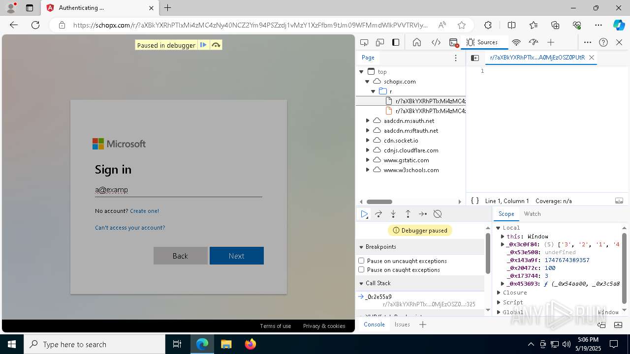630x354 pixels.
Task: Expand the _0x3c0f84 array variable
Action: click(503, 244)
